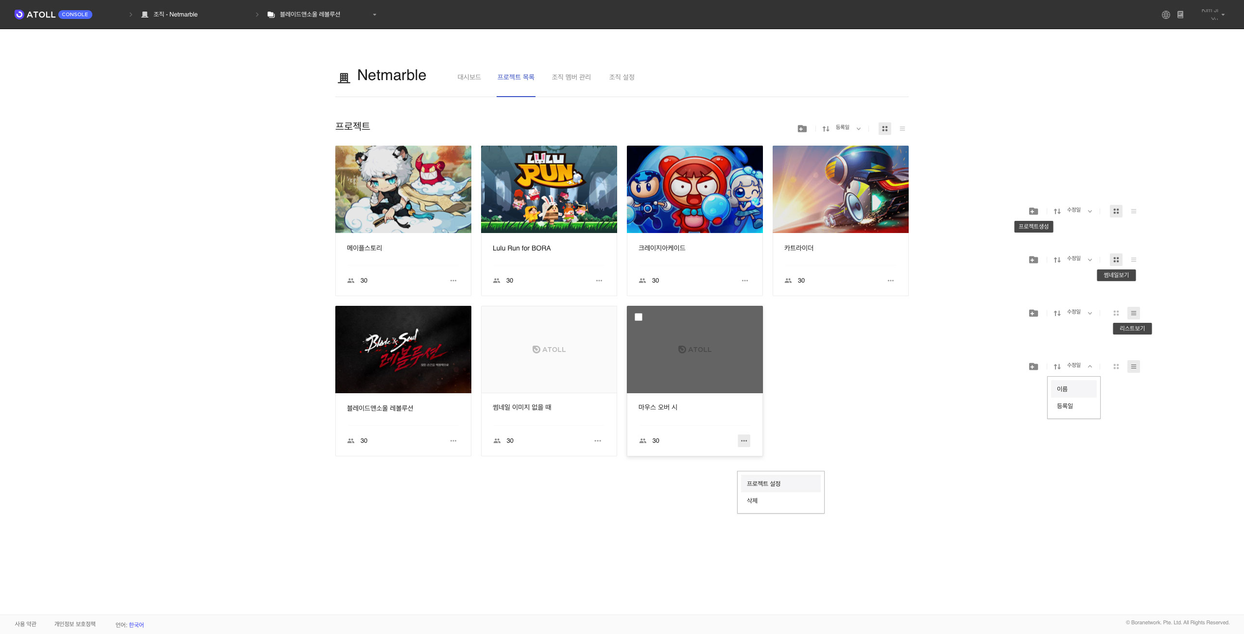Open more options on 메이플스토리 card
The height and width of the screenshot is (634, 1244).
[x=453, y=281]
